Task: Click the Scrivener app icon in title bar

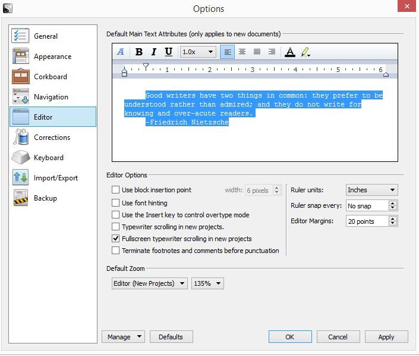Action: coord(8,8)
